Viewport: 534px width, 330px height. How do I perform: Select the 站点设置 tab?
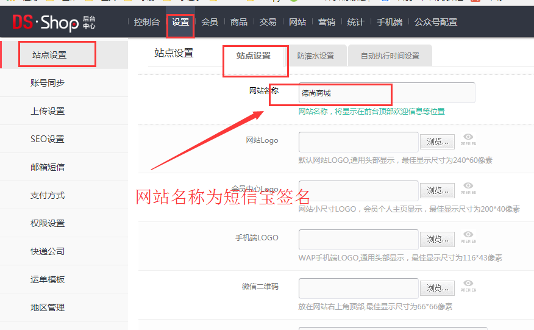(x=254, y=56)
